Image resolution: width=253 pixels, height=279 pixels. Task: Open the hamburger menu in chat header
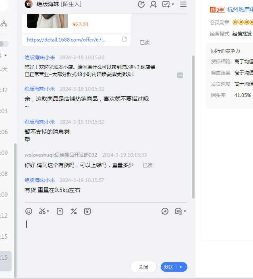point(183,4)
